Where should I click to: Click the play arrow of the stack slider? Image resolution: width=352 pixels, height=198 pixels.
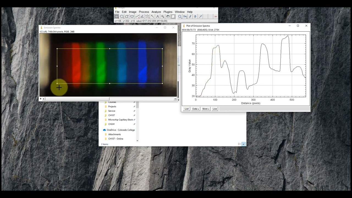pyautogui.click(x=41, y=99)
